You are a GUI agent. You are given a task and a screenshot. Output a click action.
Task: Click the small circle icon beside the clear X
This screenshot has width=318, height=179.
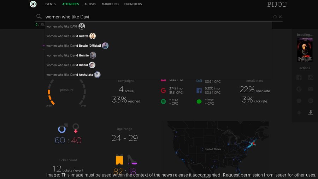tap(275, 17)
